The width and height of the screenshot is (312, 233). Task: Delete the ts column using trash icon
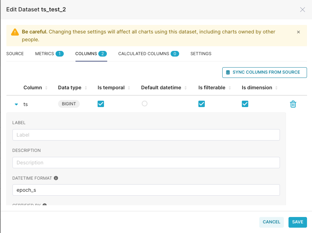[293, 104]
